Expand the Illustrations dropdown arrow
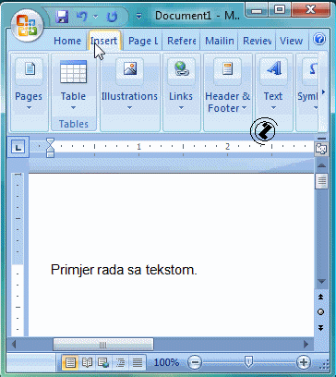Image resolution: width=336 pixels, height=377 pixels. (129, 108)
